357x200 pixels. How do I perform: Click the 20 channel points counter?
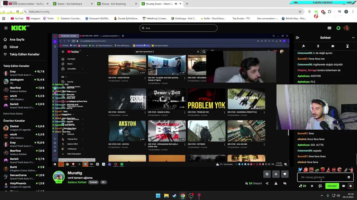(x=302, y=186)
